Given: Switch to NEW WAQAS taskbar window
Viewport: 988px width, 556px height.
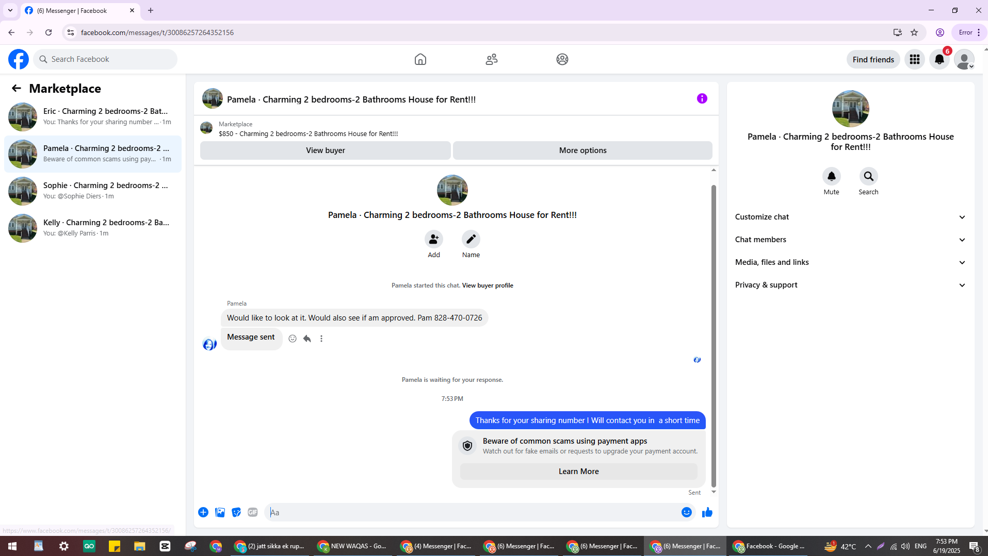Looking at the screenshot, I should (353, 546).
